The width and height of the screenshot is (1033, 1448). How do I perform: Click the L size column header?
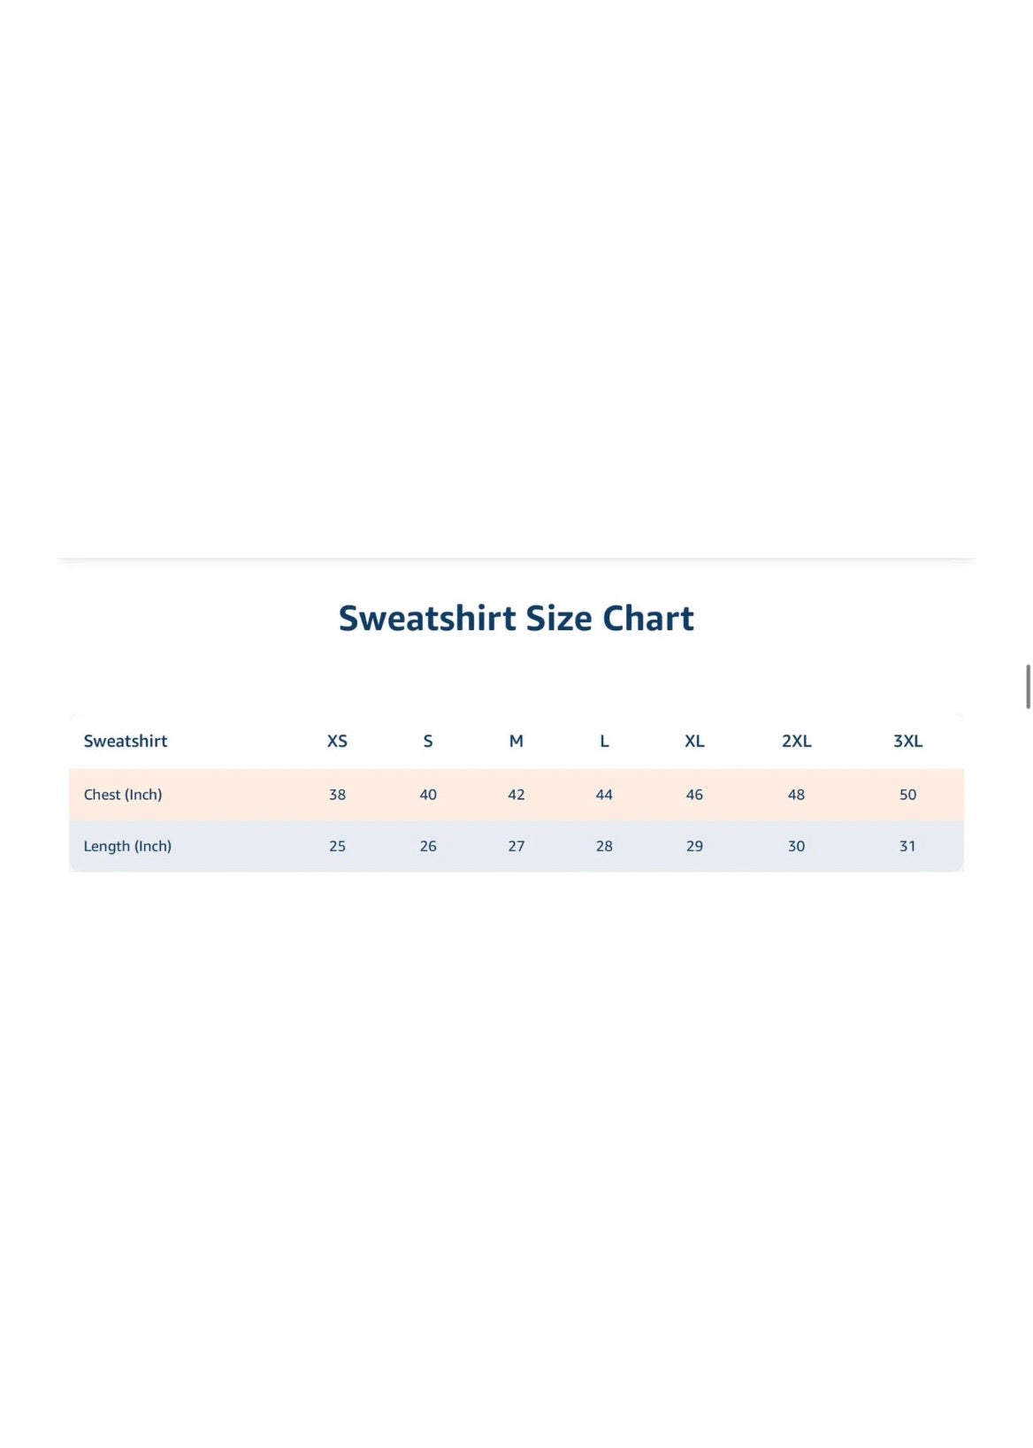point(604,741)
